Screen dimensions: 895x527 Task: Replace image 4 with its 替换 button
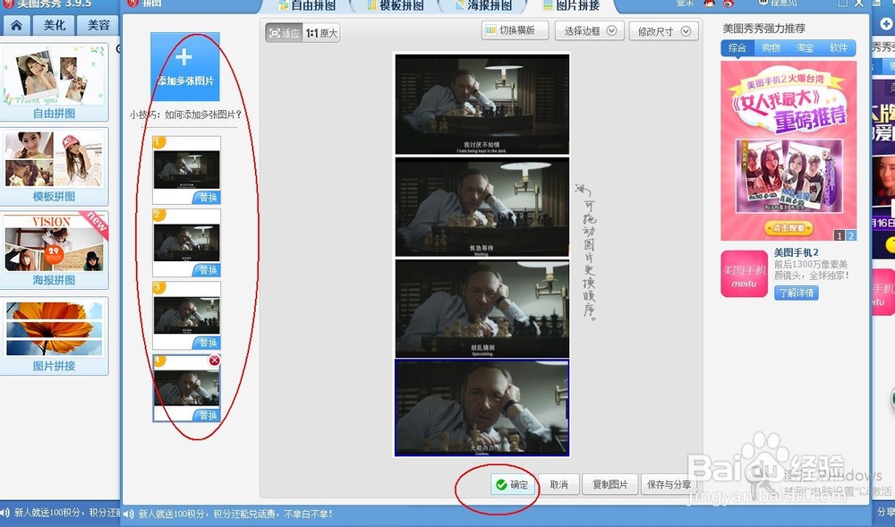pos(207,415)
